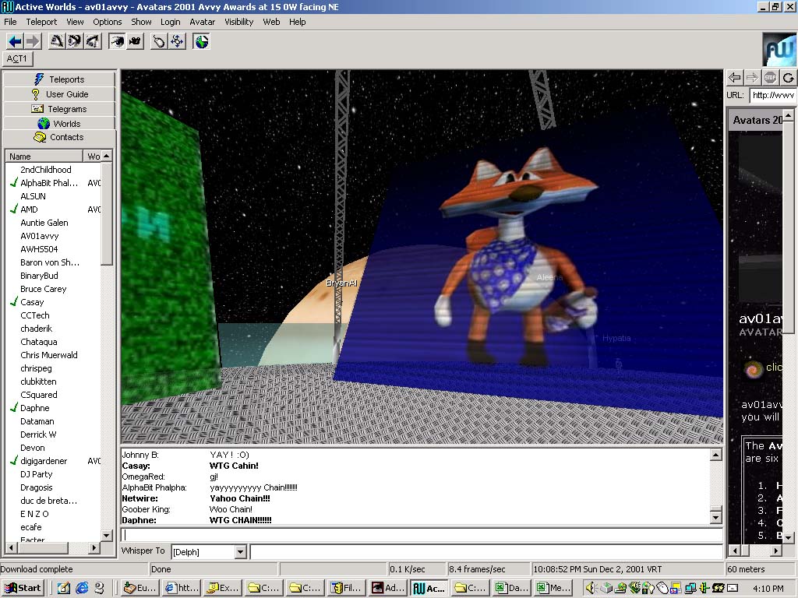
Task: Click the look up face icon
Action: point(57,41)
